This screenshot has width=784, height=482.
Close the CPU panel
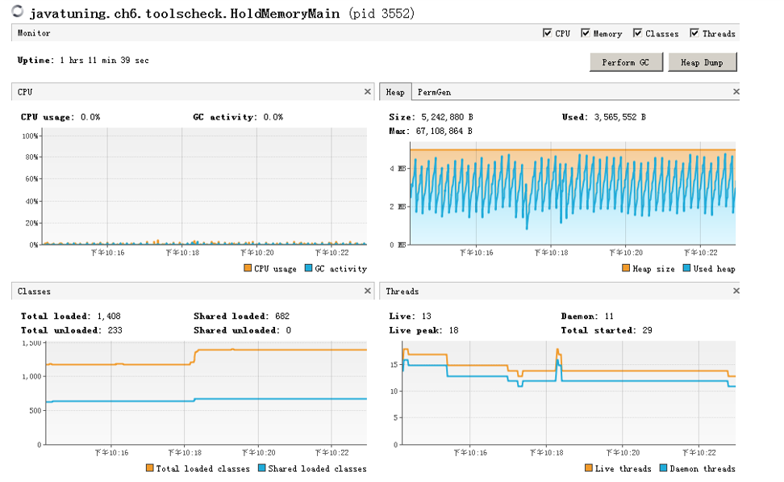pyautogui.click(x=368, y=92)
